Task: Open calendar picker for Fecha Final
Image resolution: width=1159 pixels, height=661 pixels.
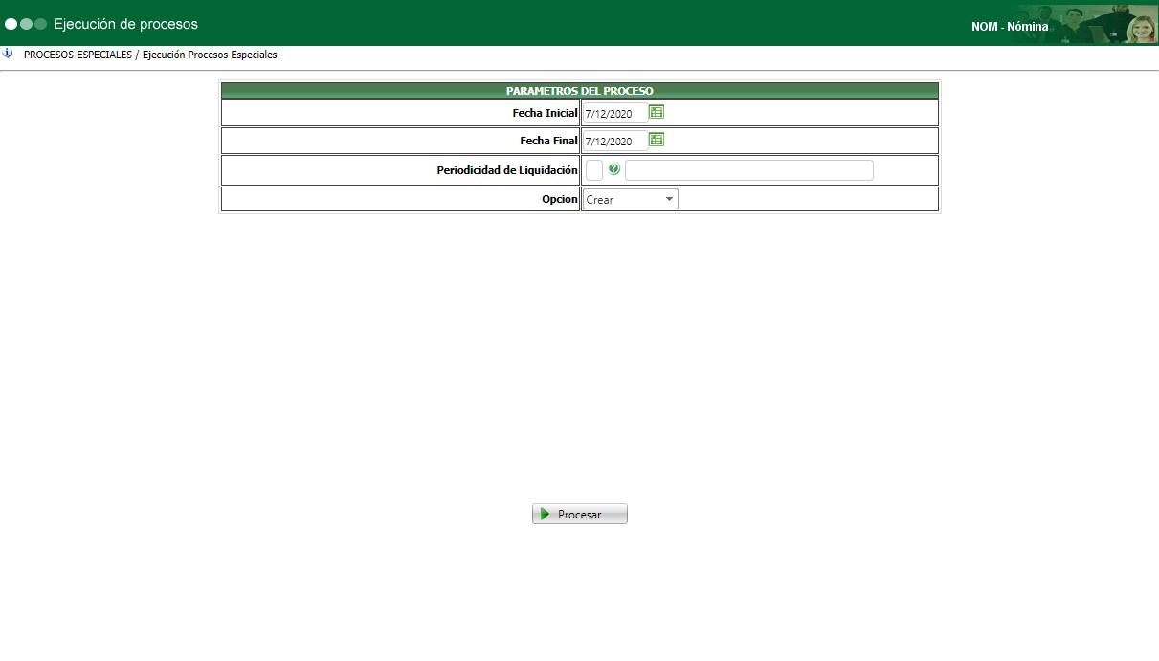Action: [657, 140]
